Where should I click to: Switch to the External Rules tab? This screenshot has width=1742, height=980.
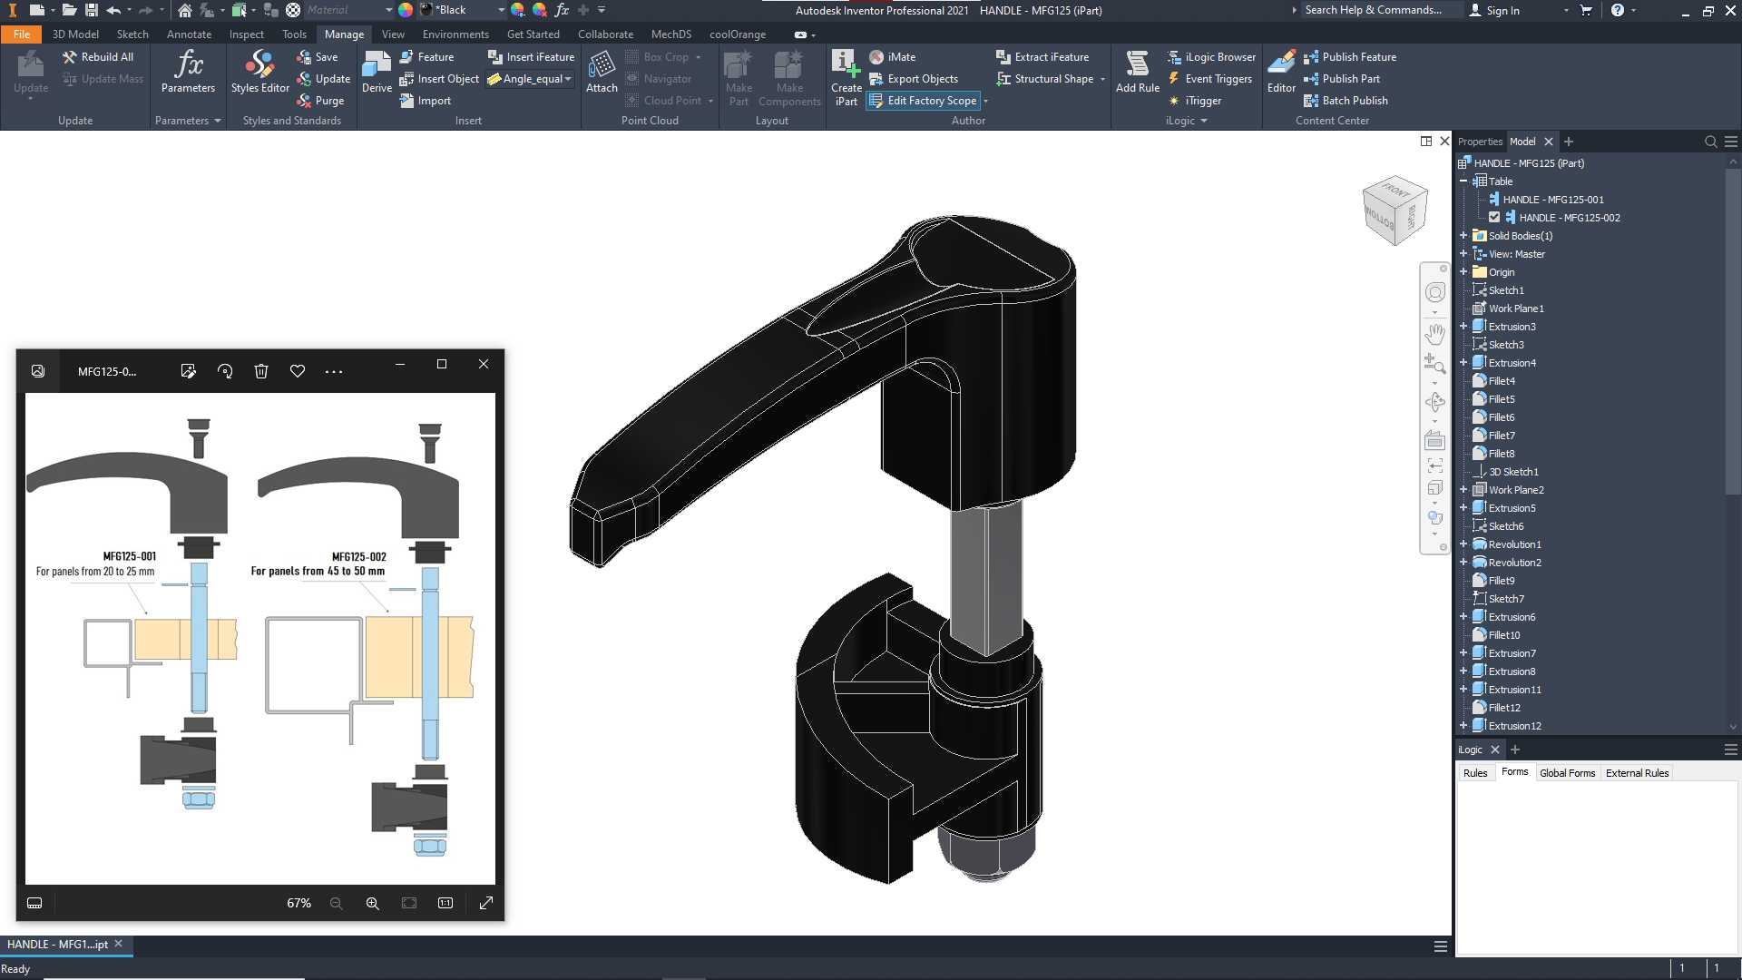(1637, 773)
